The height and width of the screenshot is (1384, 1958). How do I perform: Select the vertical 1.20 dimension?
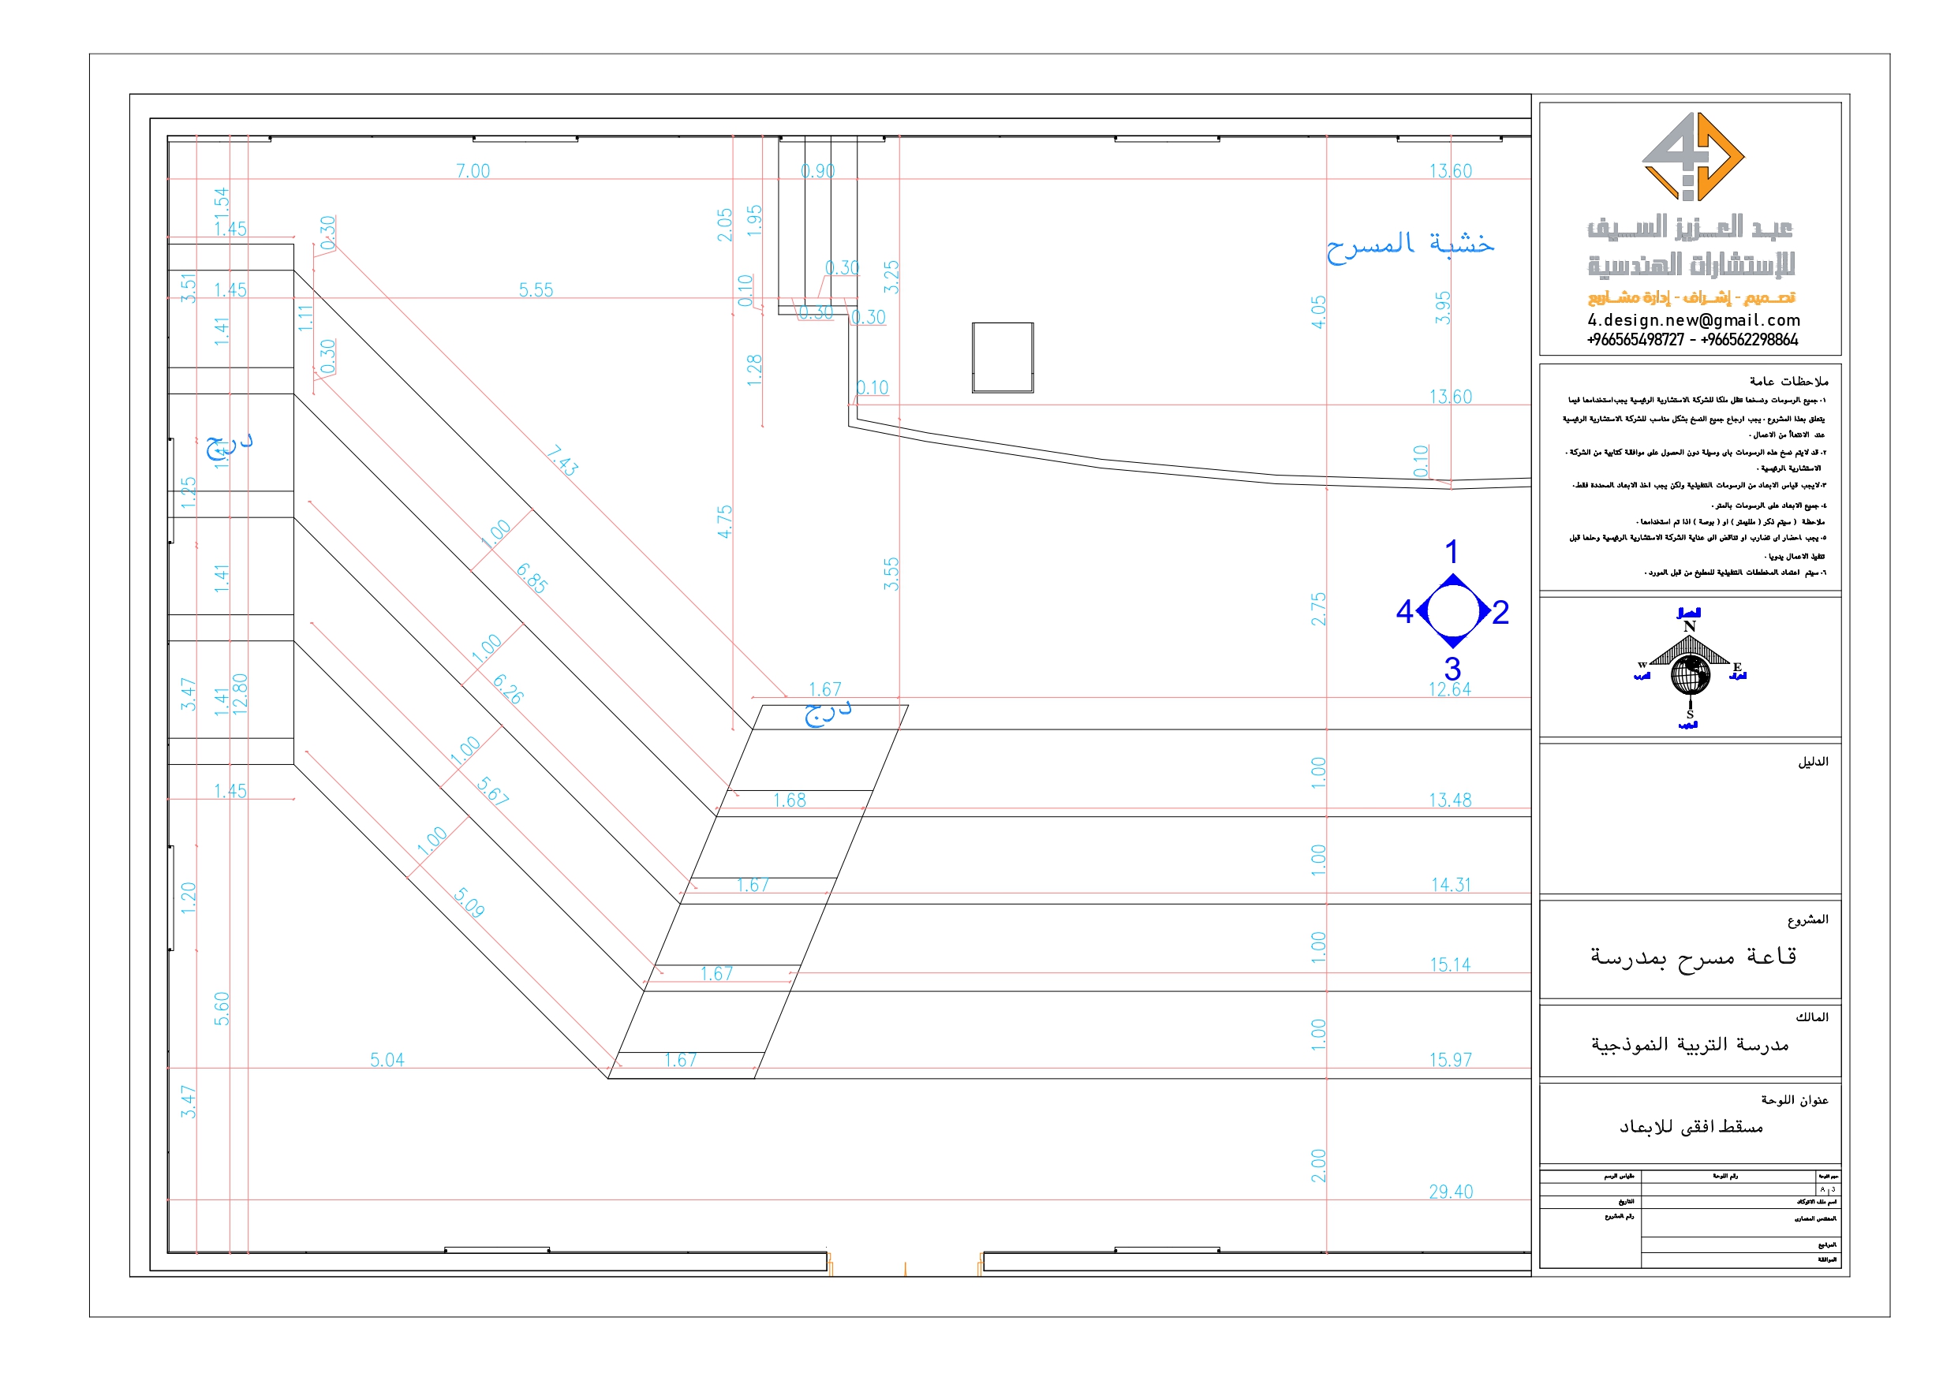pos(189,899)
